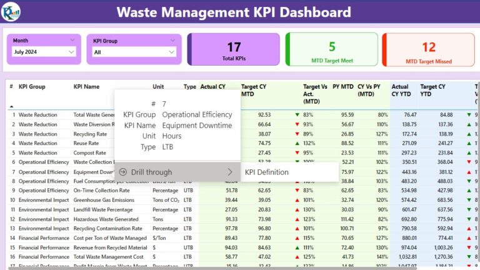Select the Cost per Ton of Waste Managed row
This screenshot has height=270, width=480.
[x=110, y=238]
